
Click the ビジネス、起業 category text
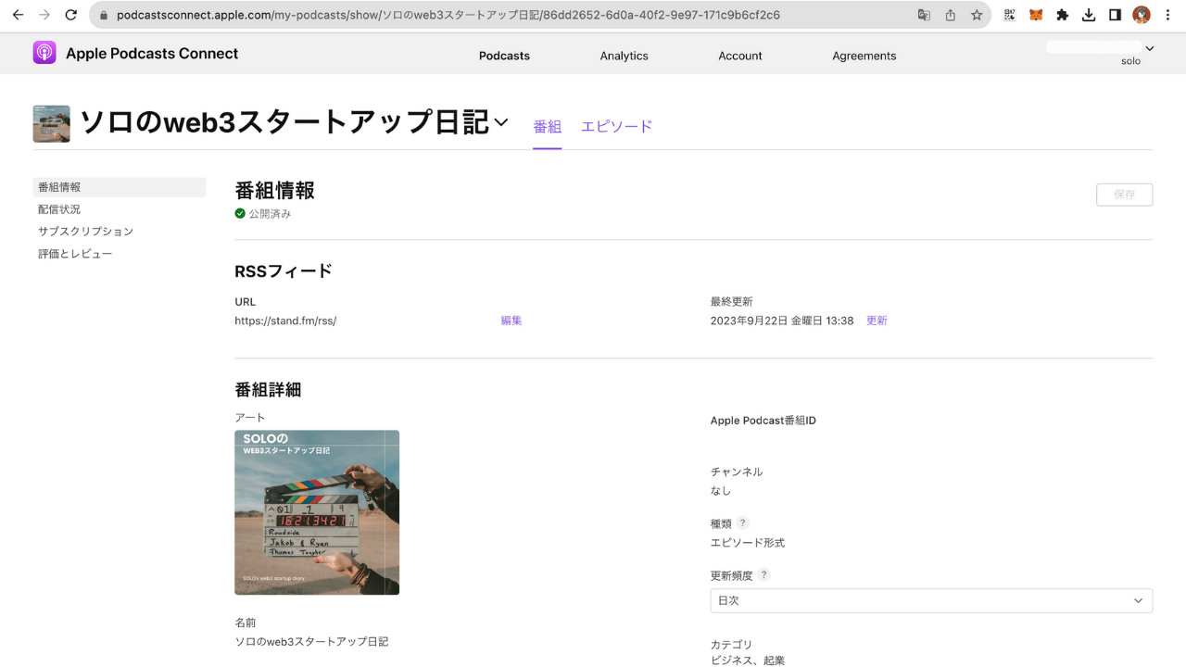pyautogui.click(x=748, y=661)
